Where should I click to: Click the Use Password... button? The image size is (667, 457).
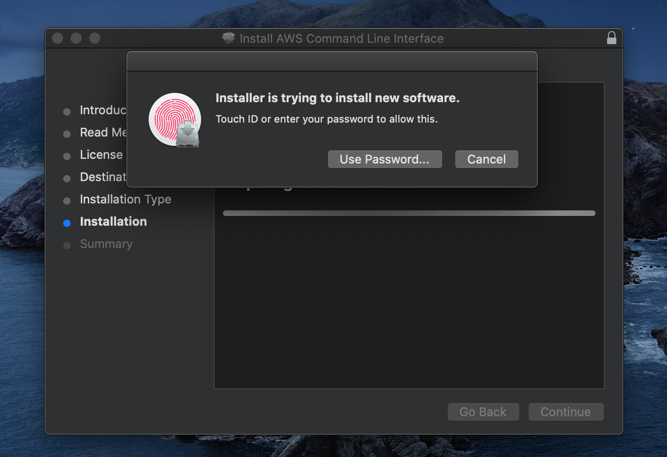click(x=385, y=159)
